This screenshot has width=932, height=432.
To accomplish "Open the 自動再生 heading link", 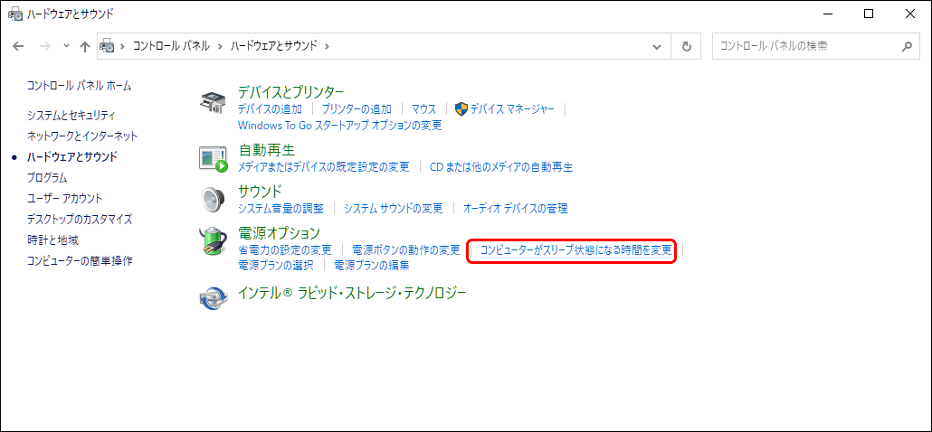I will pyautogui.click(x=266, y=149).
